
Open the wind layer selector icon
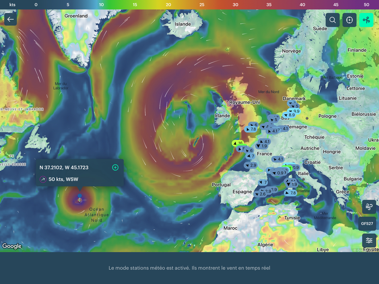(x=369, y=207)
